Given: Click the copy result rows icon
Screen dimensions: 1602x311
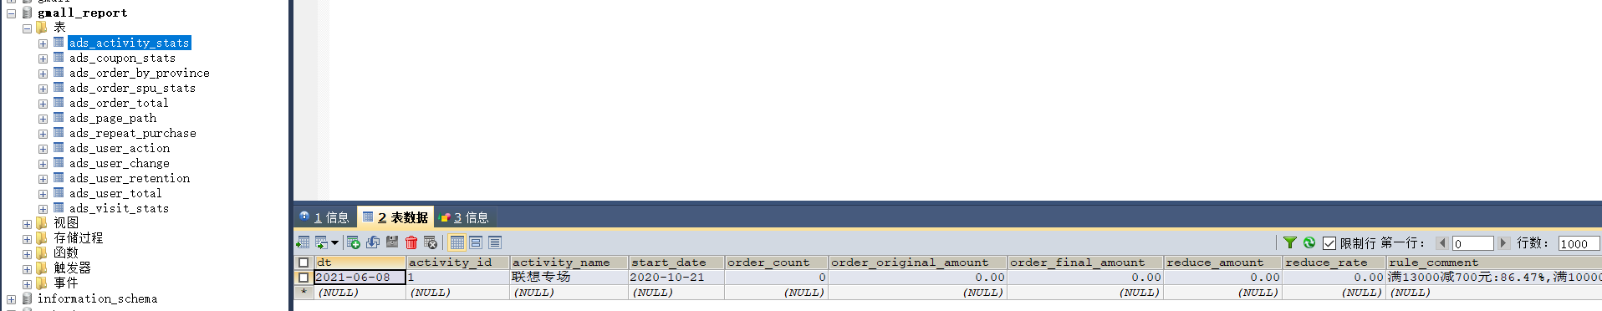Looking at the screenshot, I should coord(321,242).
